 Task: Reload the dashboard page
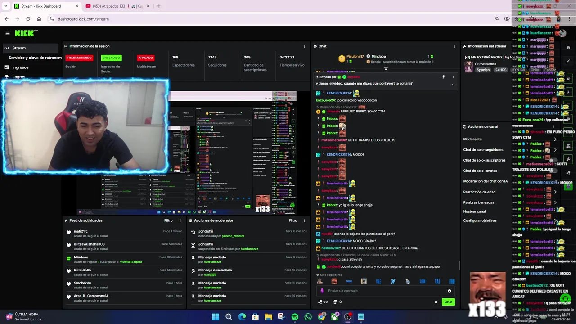click(28, 19)
